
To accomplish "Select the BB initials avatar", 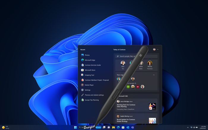I will point(128,87).
